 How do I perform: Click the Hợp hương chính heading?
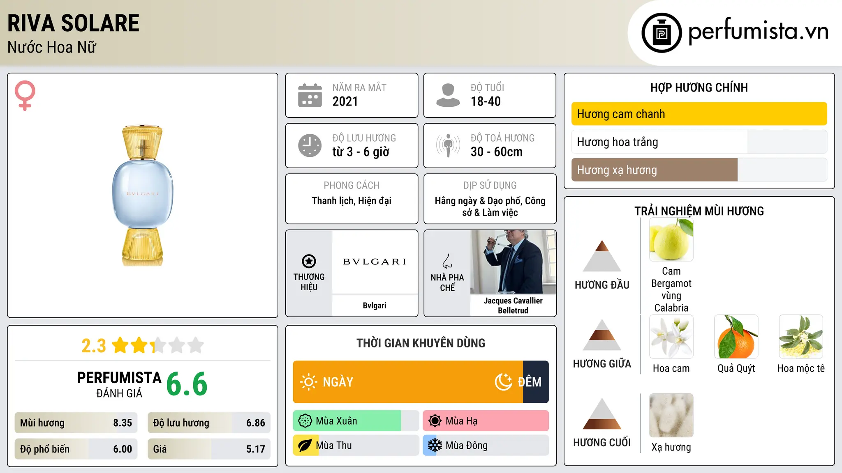click(x=699, y=87)
